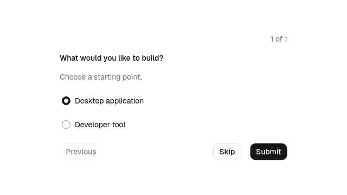
Task: Select the Developer tool radio button
Action: [x=66, y=125]
